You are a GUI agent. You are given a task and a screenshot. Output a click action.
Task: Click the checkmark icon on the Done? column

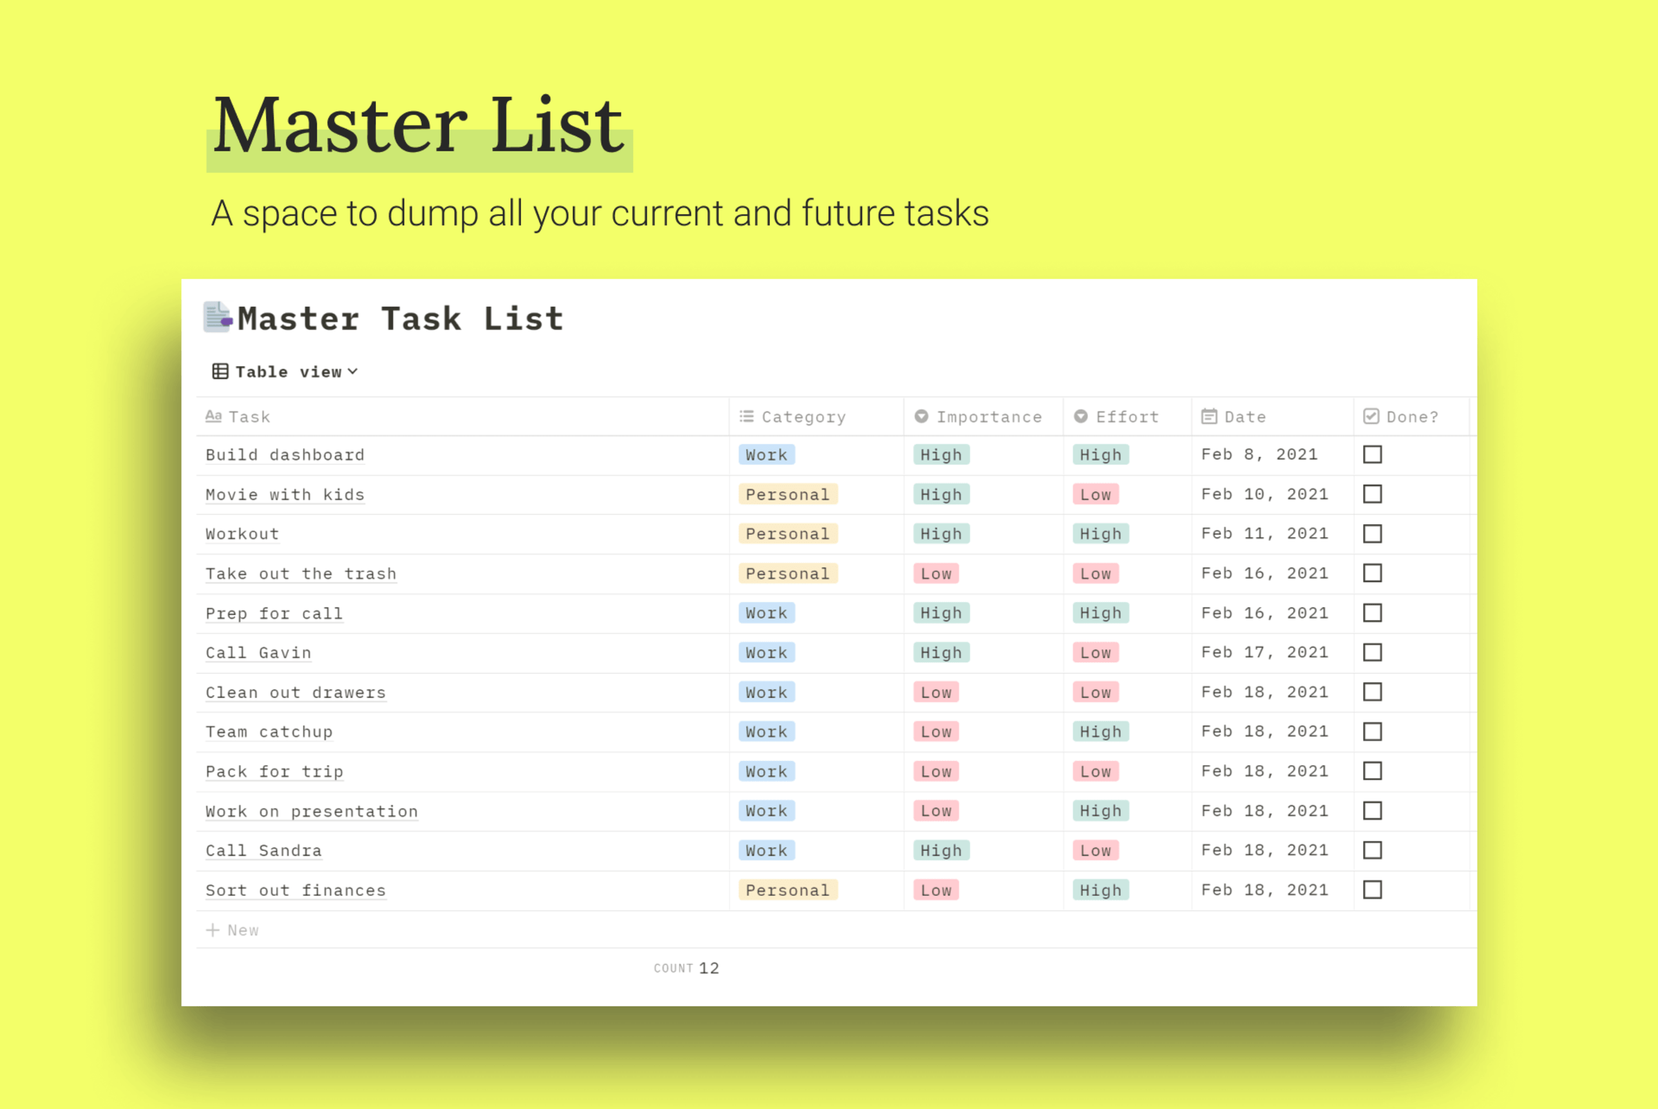(1371, 416)
